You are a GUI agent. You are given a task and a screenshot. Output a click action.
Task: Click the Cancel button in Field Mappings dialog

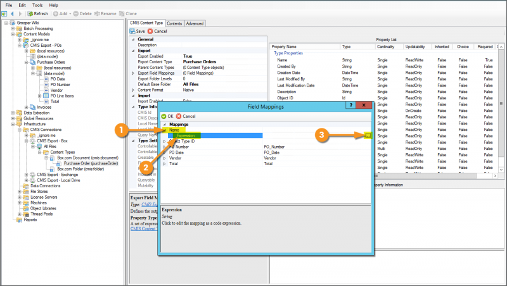pyautogui.click(x=186, y=116)
